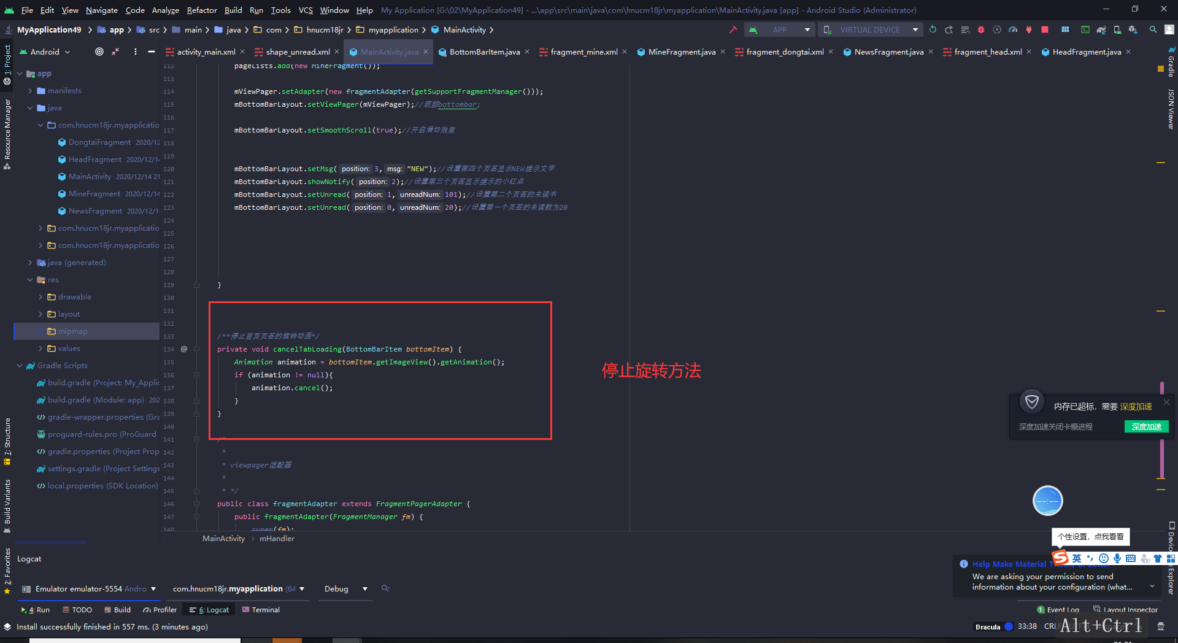Open the VCS menu
This screenshot has width=1178, height=643.
pyautogui.click(x=306, y=10)
